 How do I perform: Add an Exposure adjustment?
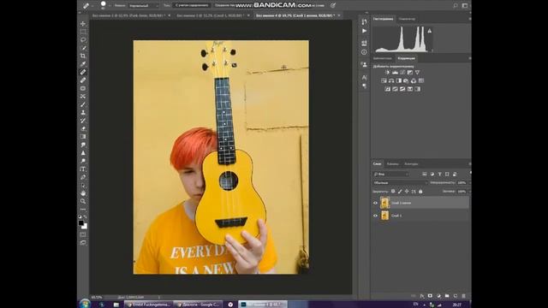point(409,72)
